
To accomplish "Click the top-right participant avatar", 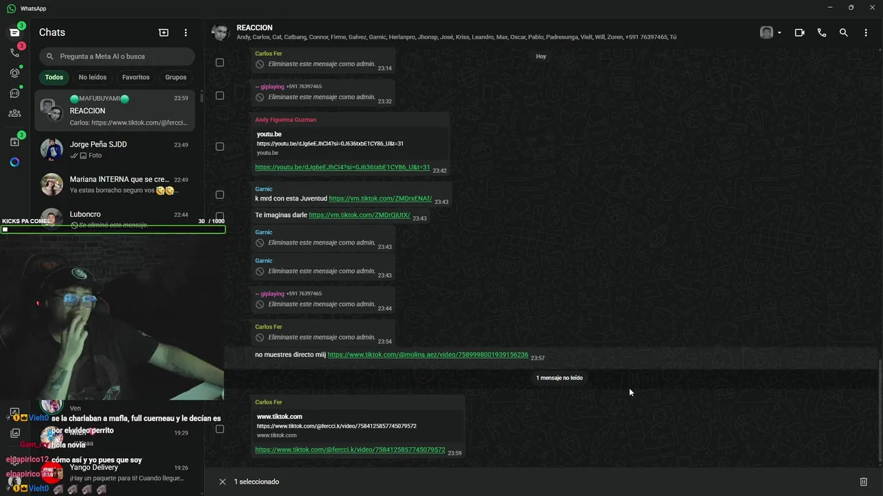I will 766,32.
